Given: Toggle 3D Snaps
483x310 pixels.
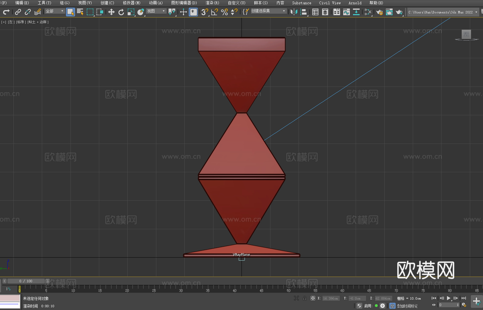Looking at the screenshot, I should (205, 12).
